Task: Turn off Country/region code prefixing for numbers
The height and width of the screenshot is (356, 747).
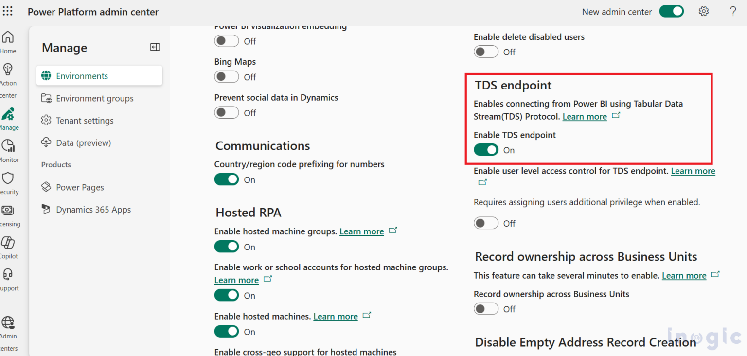Action: (226, 179)
